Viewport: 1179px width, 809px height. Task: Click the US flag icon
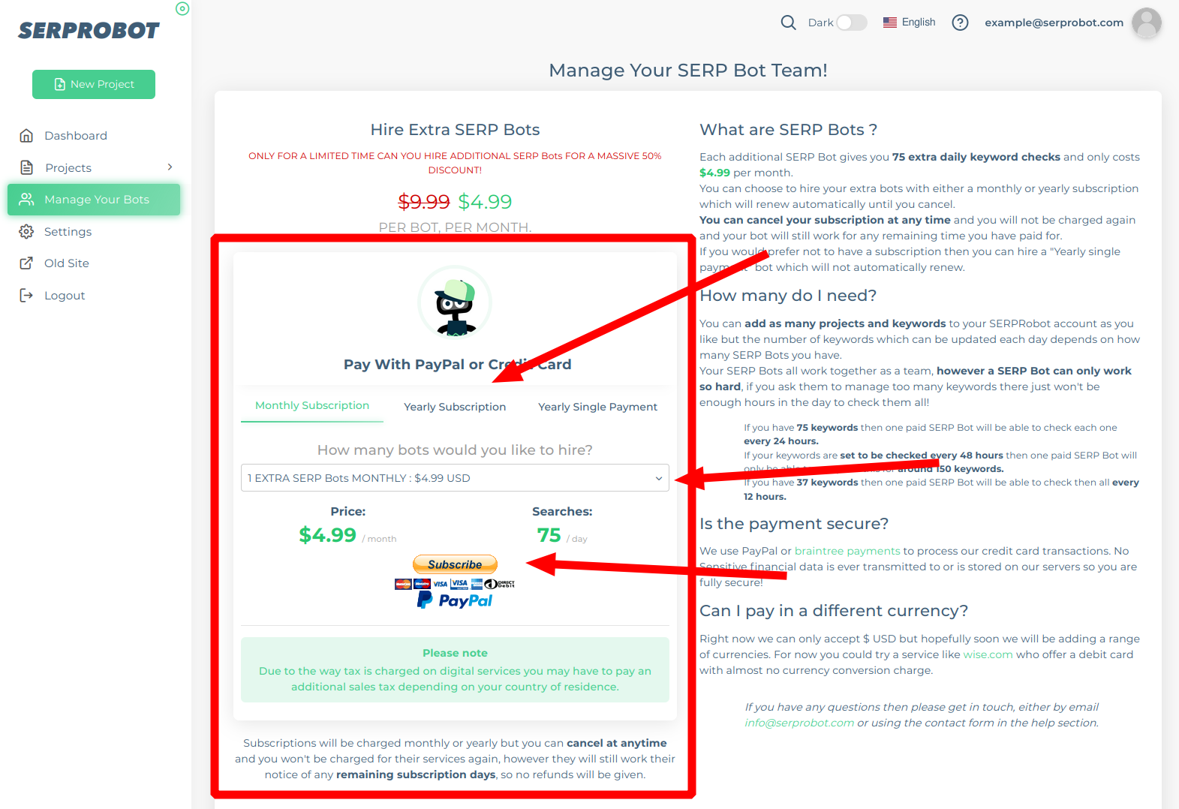click(890, 23)
